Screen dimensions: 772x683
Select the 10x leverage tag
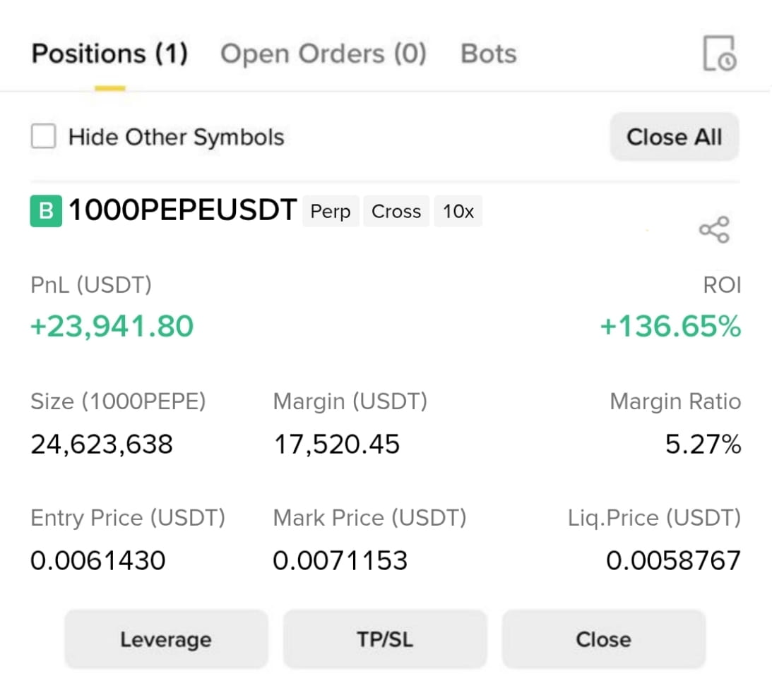[458, 212]
